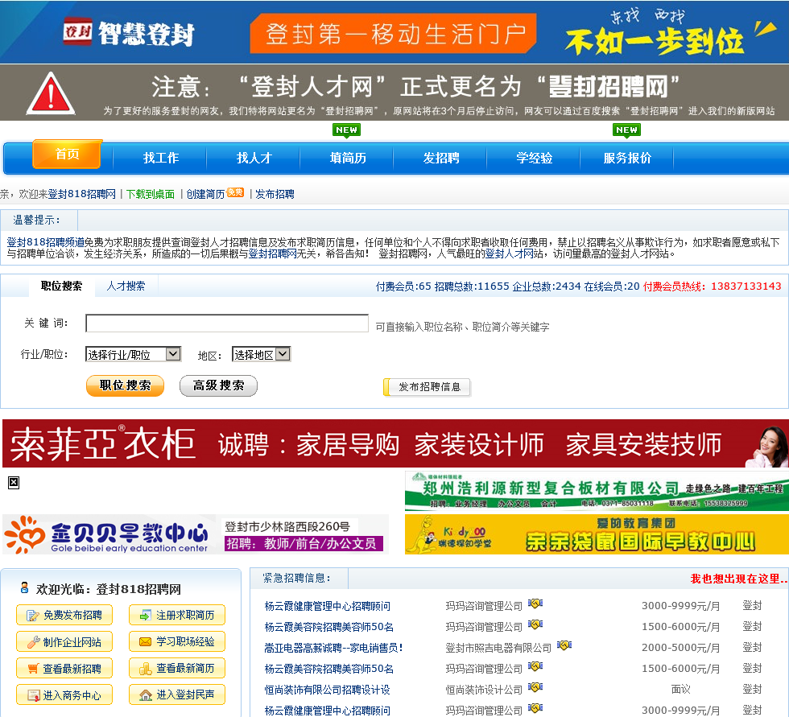789x717 pixels.
Task: Click the 发布招聘信息 button
Action: pos(428,386)
